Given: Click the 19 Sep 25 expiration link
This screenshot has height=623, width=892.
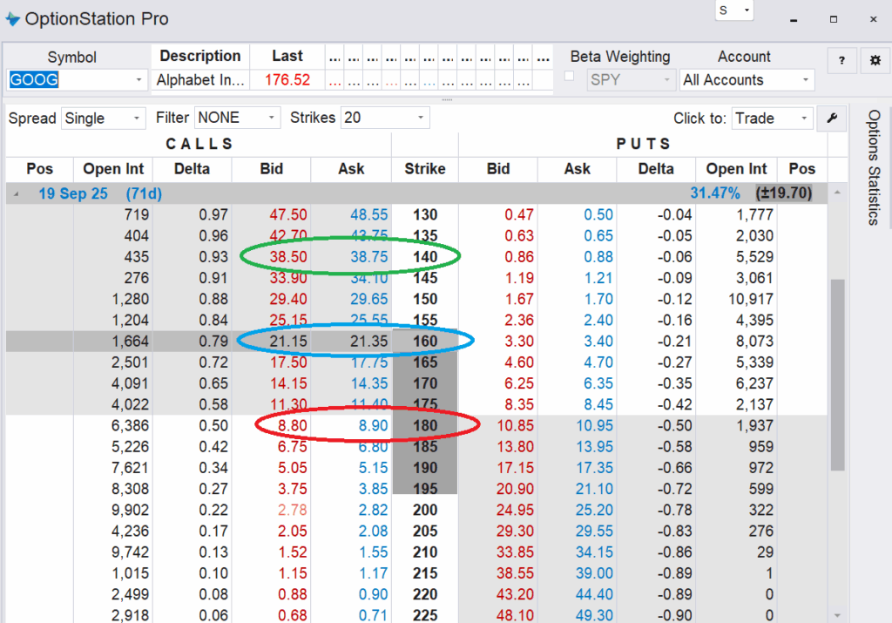Looking at the screenshot, I should 73,194.
